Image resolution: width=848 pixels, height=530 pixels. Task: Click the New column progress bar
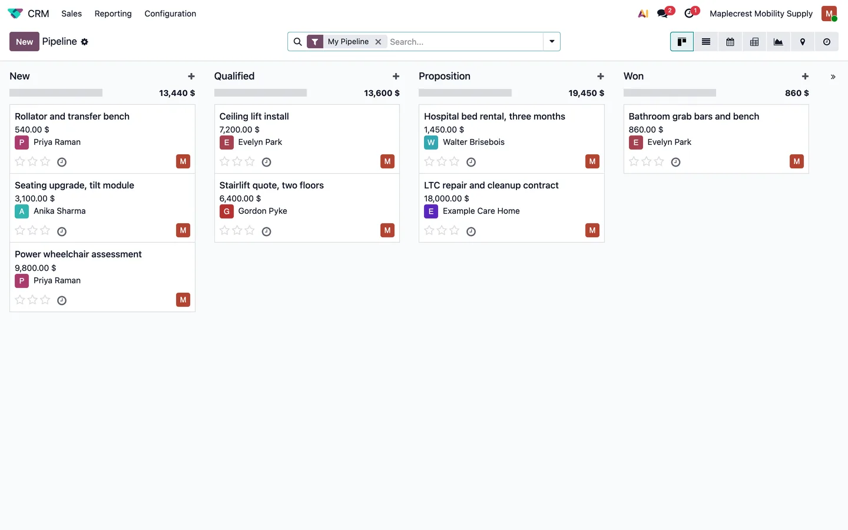(56, 93)
